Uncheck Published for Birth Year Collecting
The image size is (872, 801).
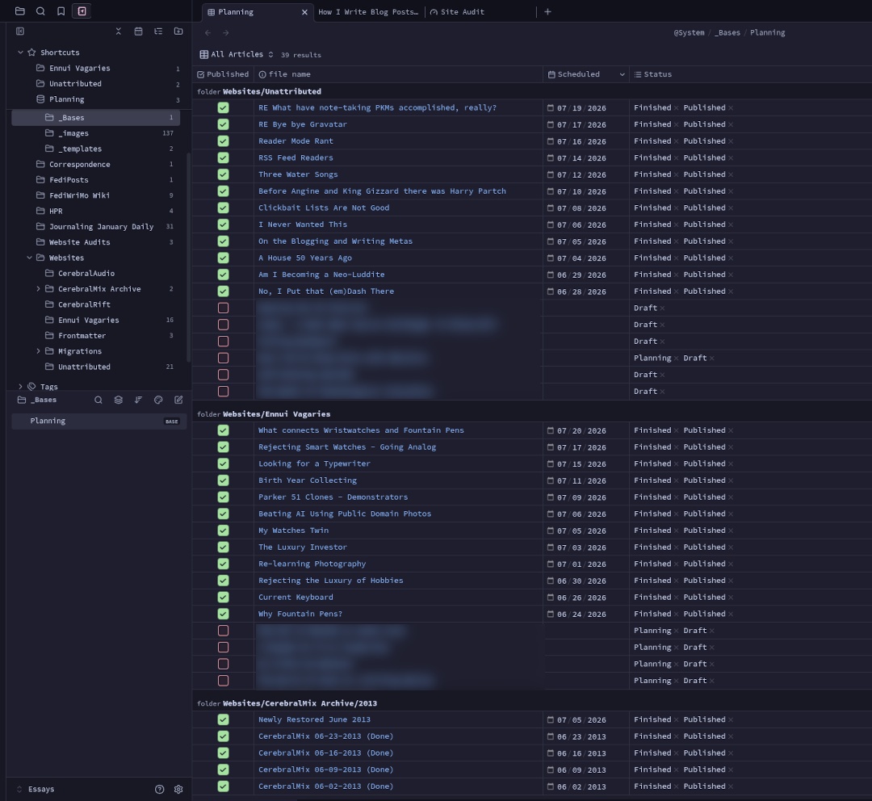[223, 480]
